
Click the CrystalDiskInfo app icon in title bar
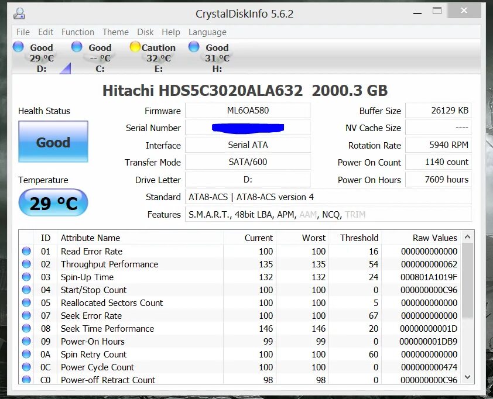[19, 13]
